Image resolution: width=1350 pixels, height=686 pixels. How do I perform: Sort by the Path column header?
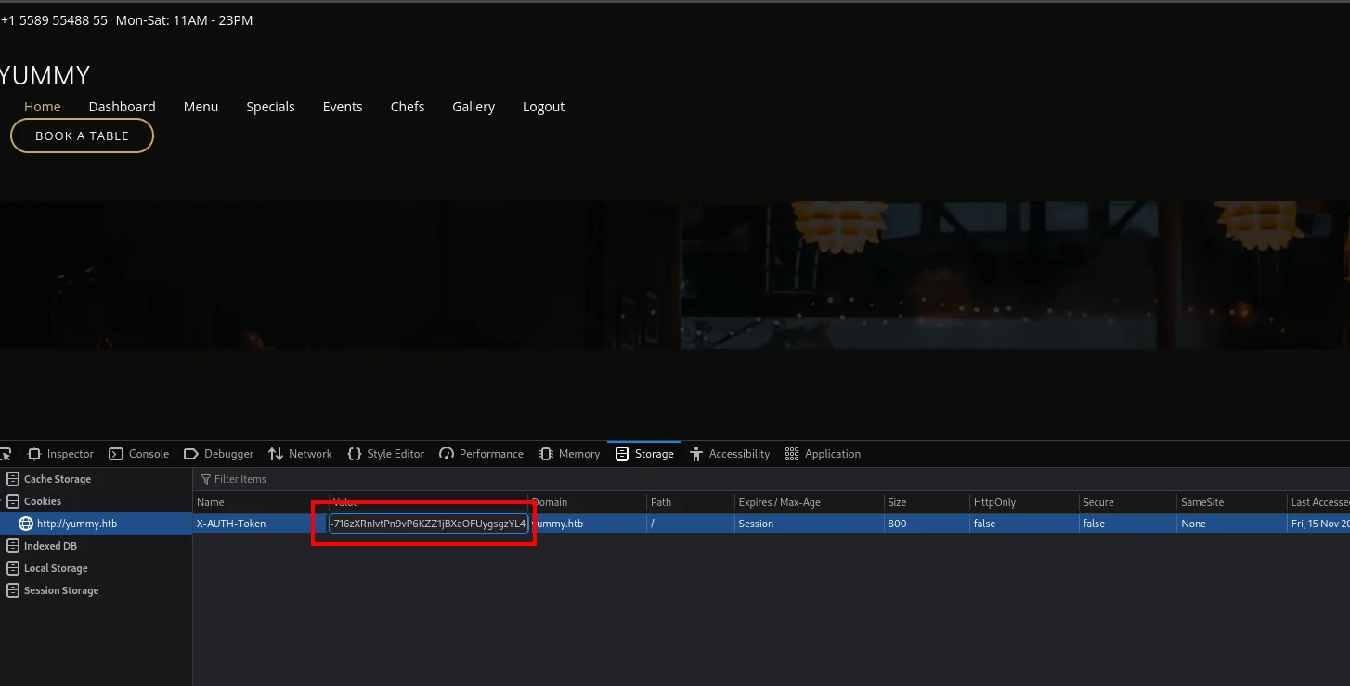[691, 502]
